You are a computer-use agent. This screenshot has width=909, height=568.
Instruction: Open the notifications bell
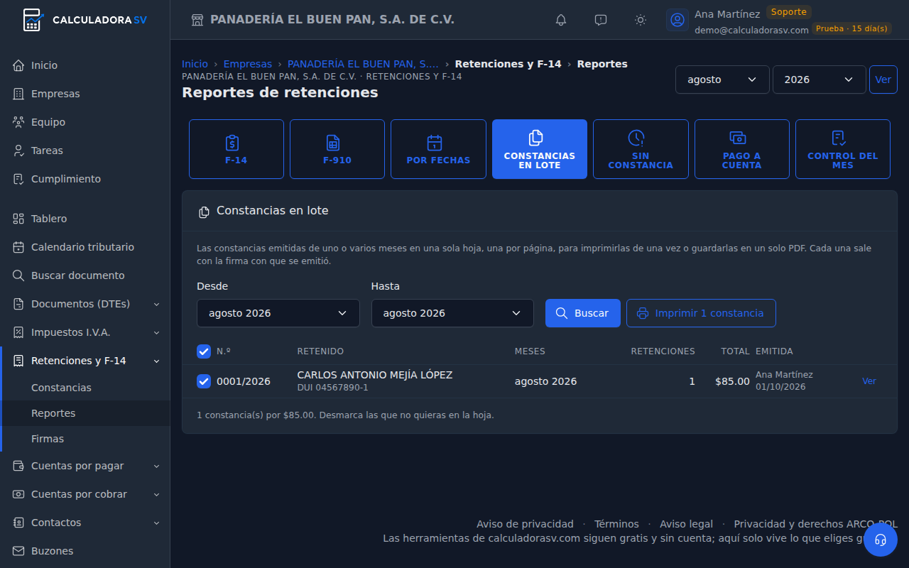click(561, 20)
